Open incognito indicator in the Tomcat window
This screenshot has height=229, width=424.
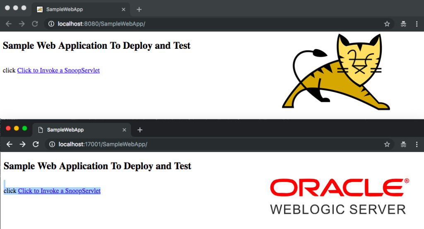[x=403, y=24]
